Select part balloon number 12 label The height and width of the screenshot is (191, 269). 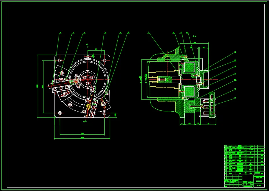[x=235, y=60]
